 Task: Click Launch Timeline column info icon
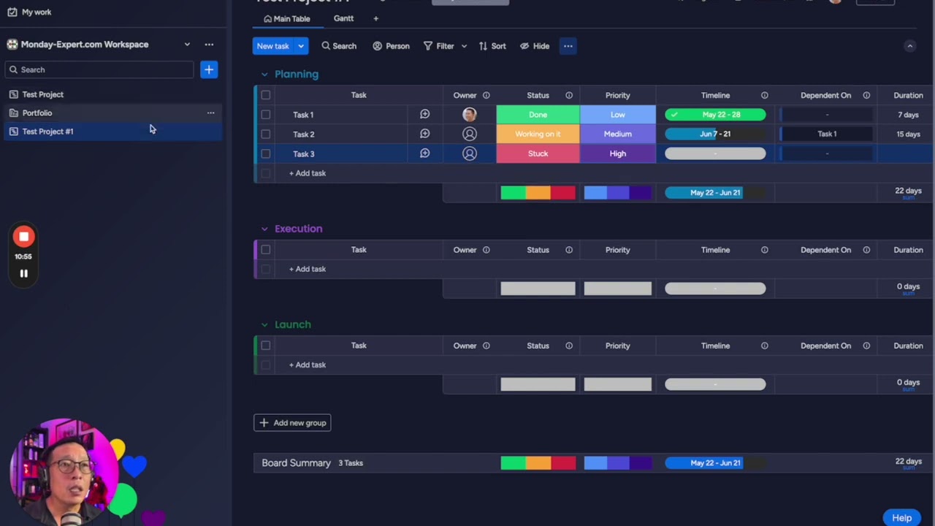point(764,346)
